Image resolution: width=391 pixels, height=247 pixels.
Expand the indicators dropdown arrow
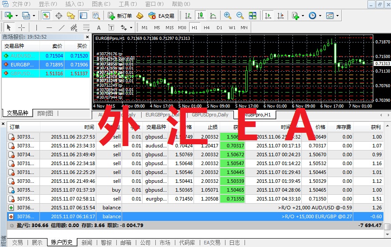click(x=303, y=15)
